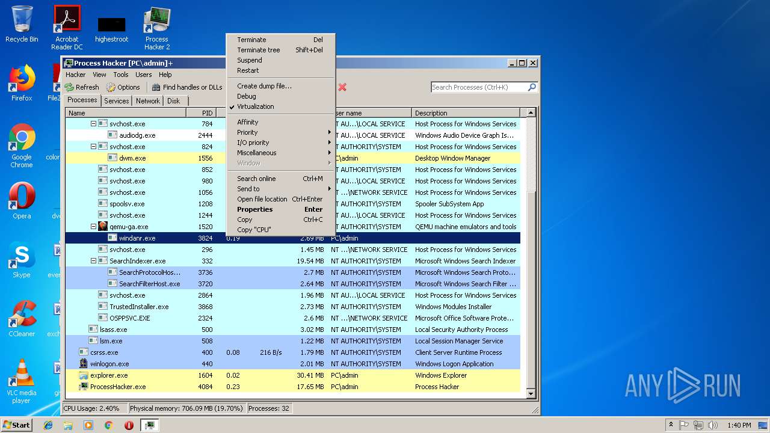
Task: Open the Hacker menu
Action: click(75, 75)
